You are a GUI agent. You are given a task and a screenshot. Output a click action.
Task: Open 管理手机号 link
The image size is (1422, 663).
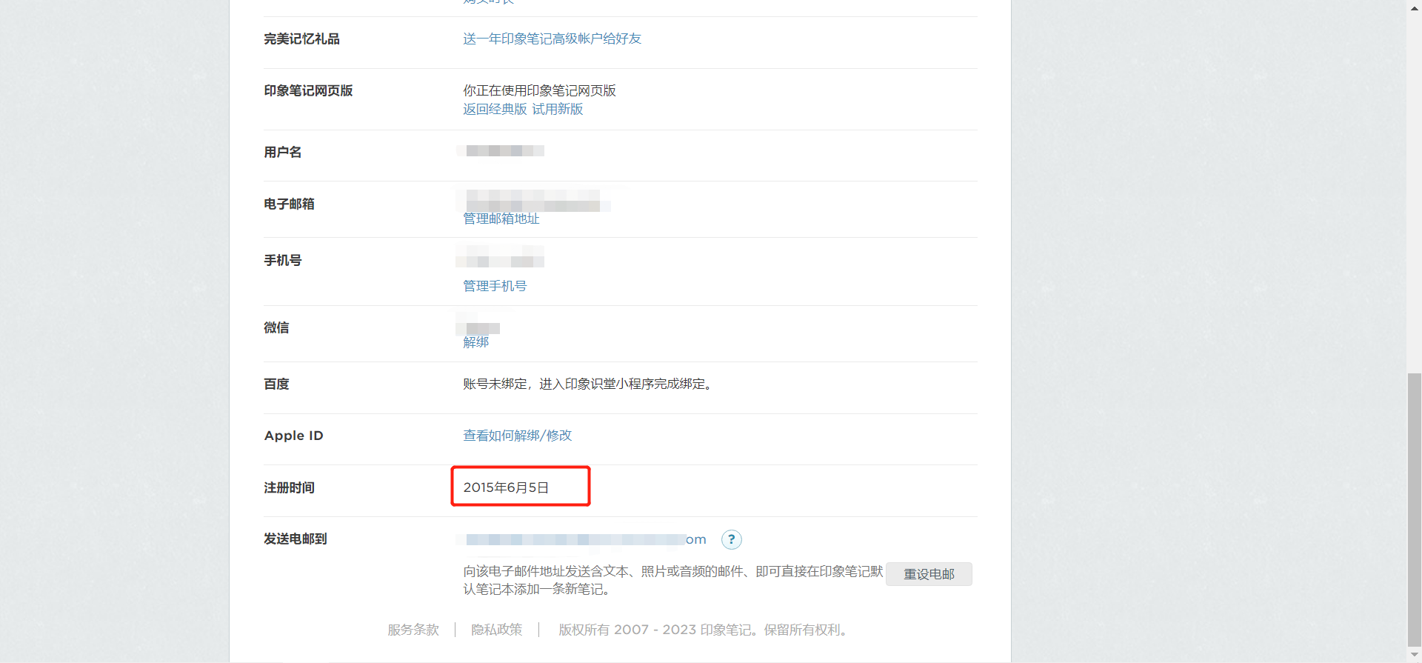click(x=495, y=286)
